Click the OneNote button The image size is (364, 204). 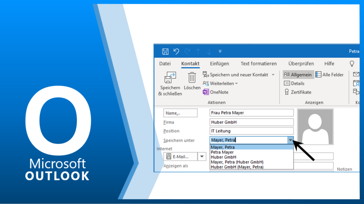(x=216, y=92)
